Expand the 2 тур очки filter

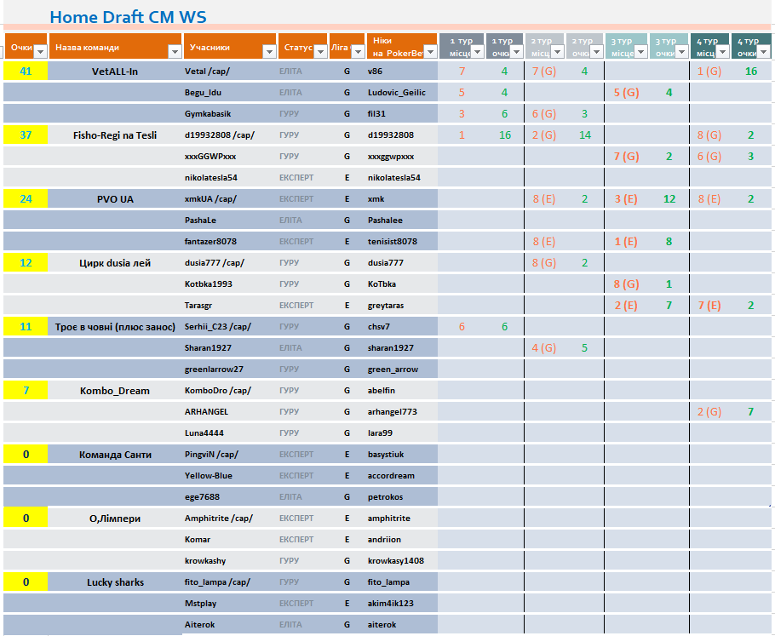pos(596,51)
